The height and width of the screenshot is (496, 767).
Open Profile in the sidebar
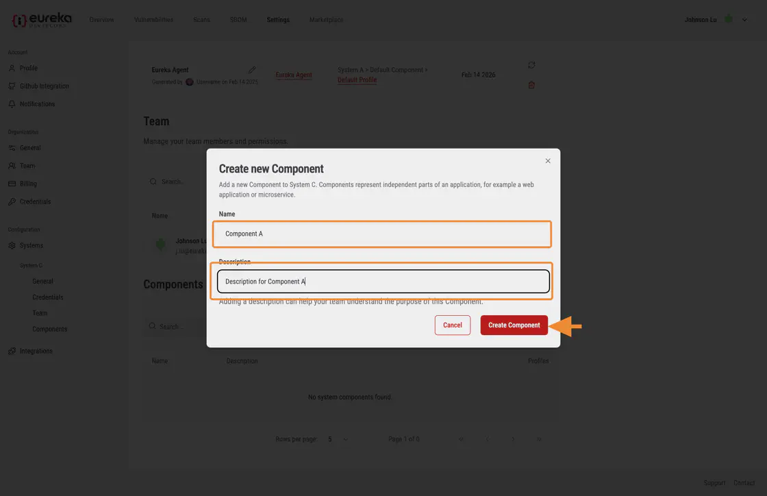click(28, 69)
